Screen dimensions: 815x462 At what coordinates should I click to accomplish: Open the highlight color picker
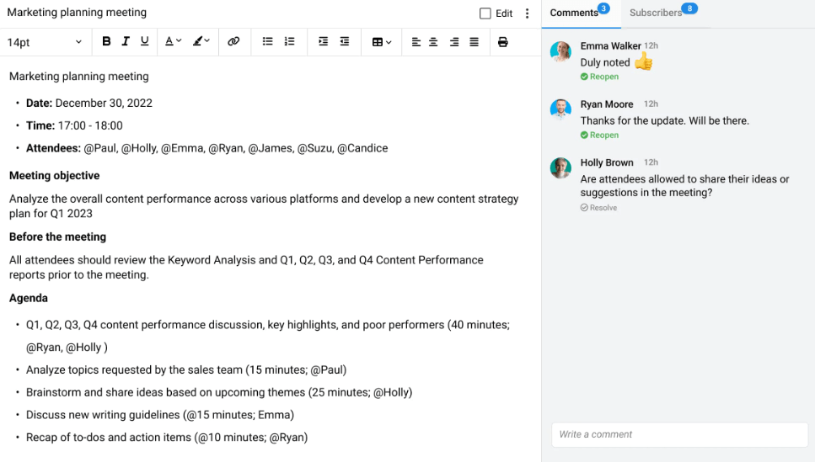tap(201, 41)
